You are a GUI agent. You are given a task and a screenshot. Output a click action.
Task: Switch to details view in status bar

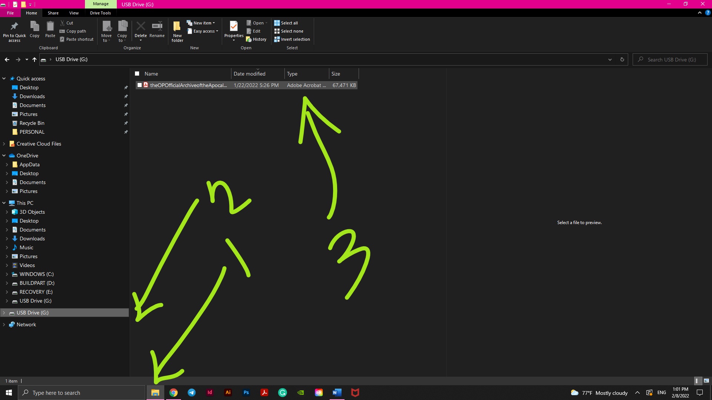(x=697, y=381)
